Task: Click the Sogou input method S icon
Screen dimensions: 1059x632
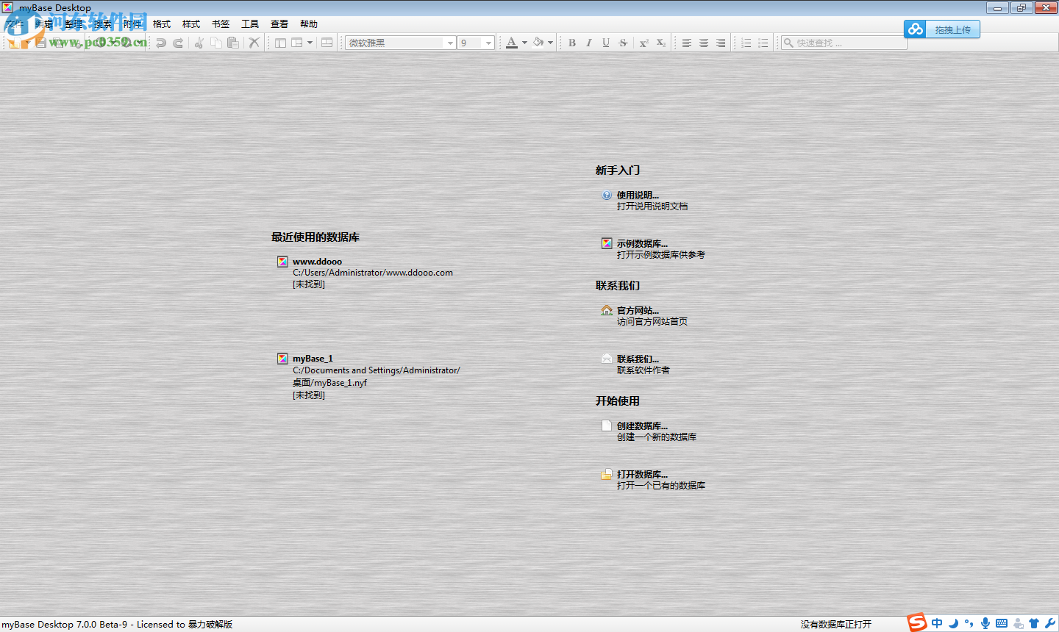Action: click(x=917, y=622)
